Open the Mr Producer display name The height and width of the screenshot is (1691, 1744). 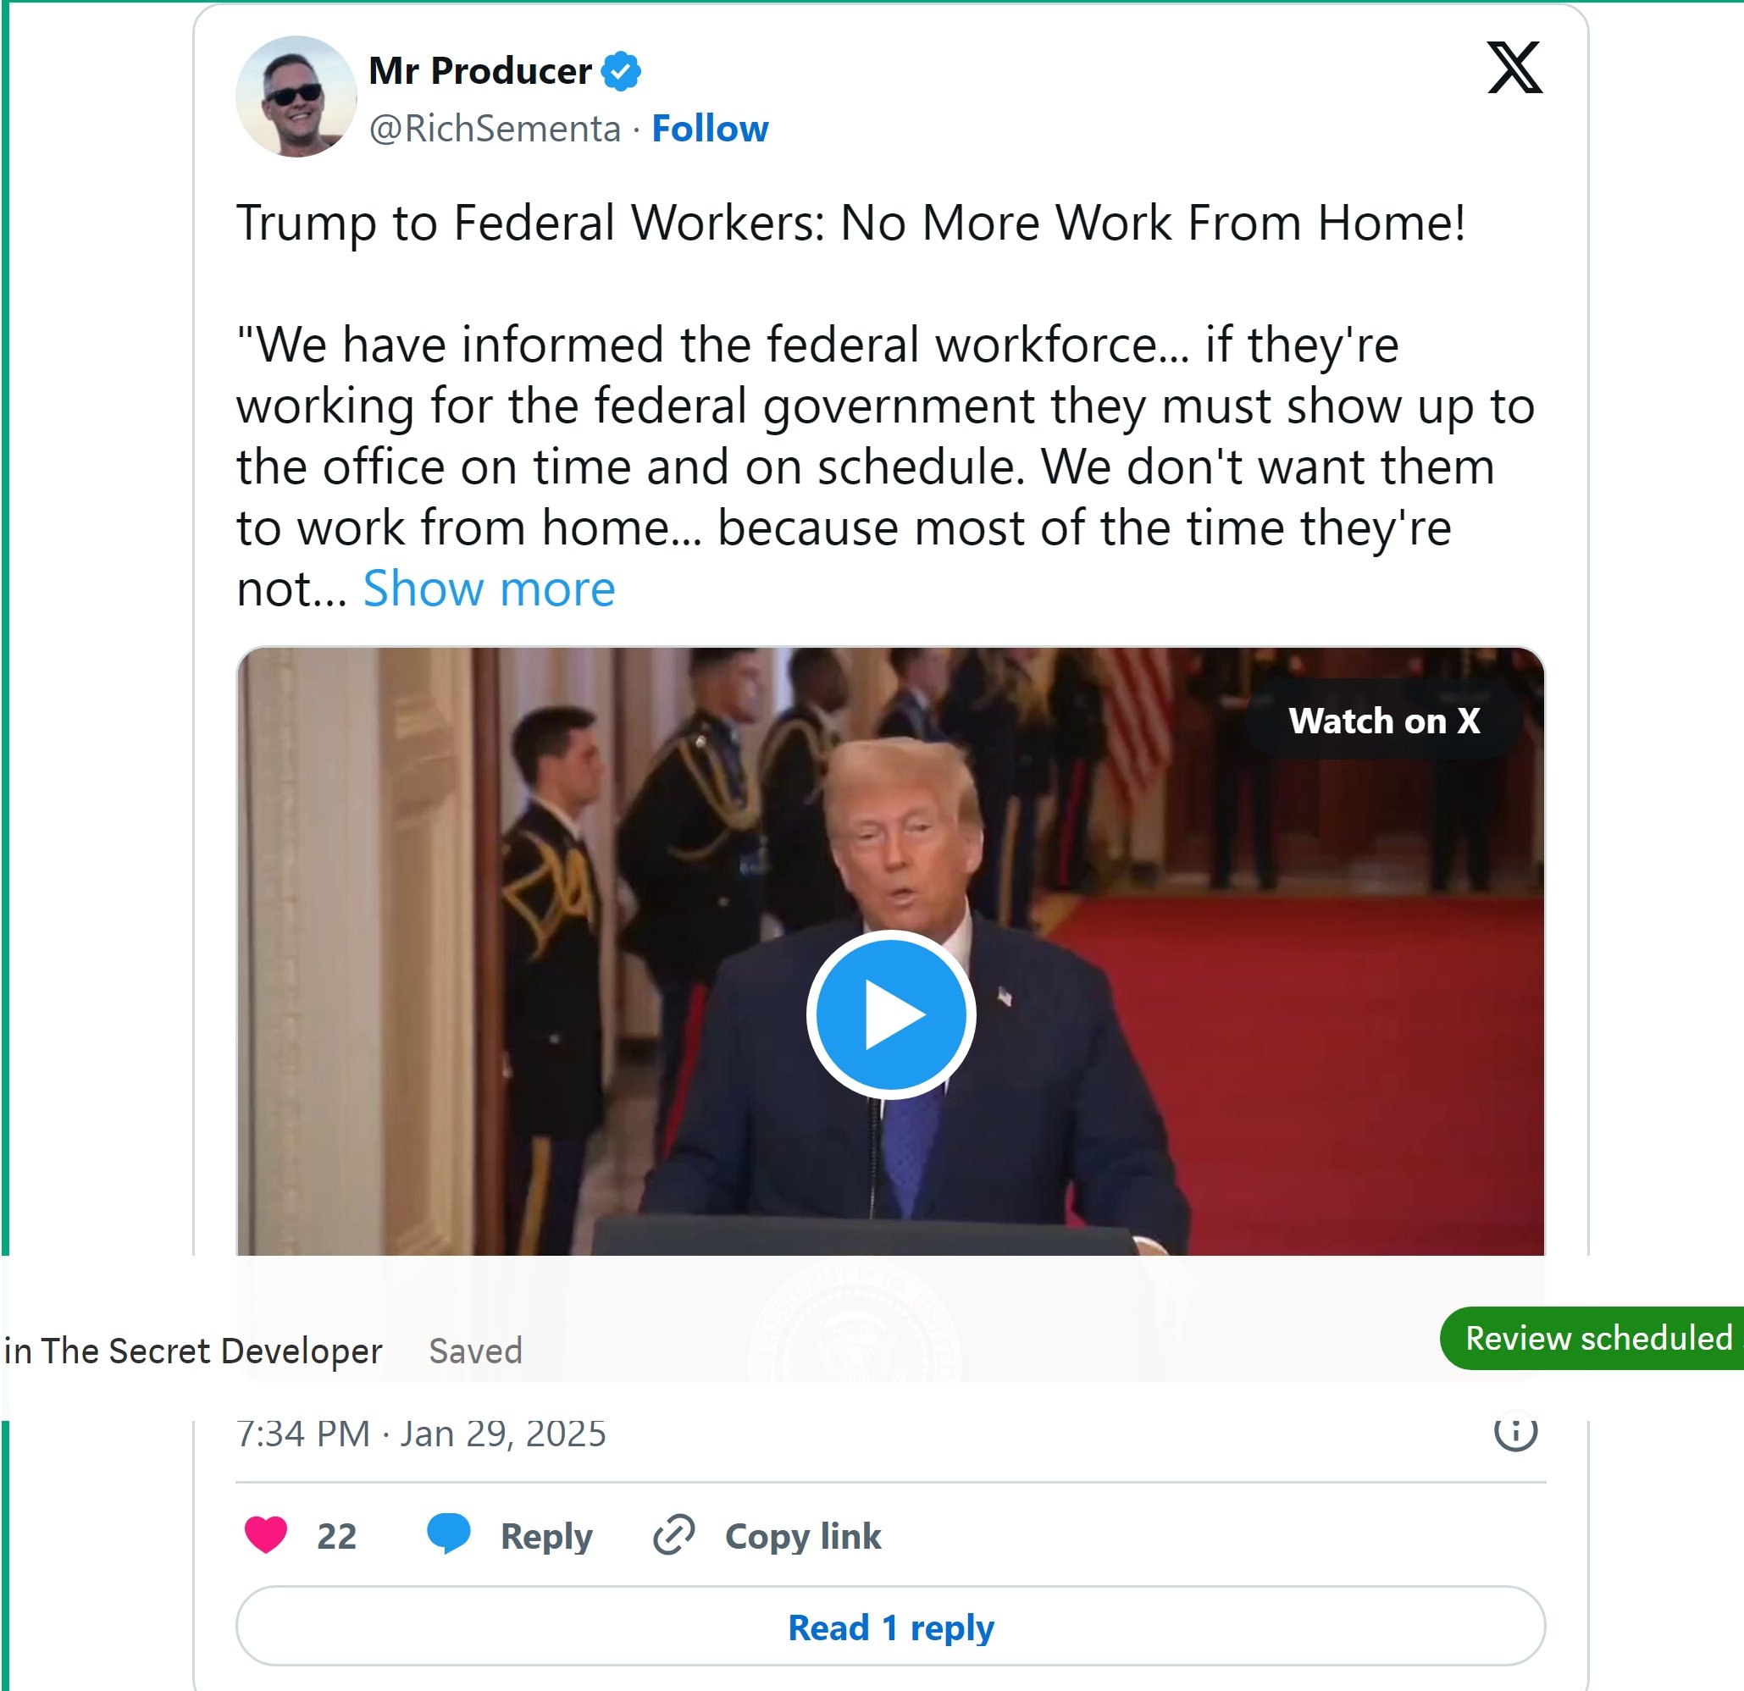[479, 71]
